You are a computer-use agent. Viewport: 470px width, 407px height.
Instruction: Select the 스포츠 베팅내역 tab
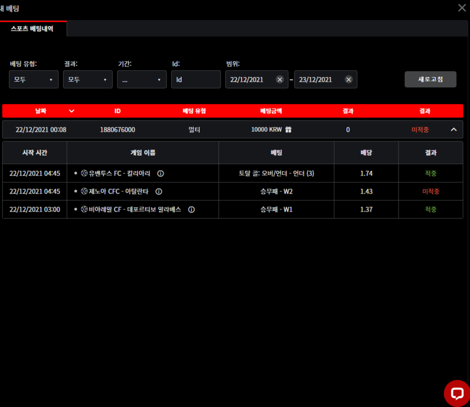32,29
